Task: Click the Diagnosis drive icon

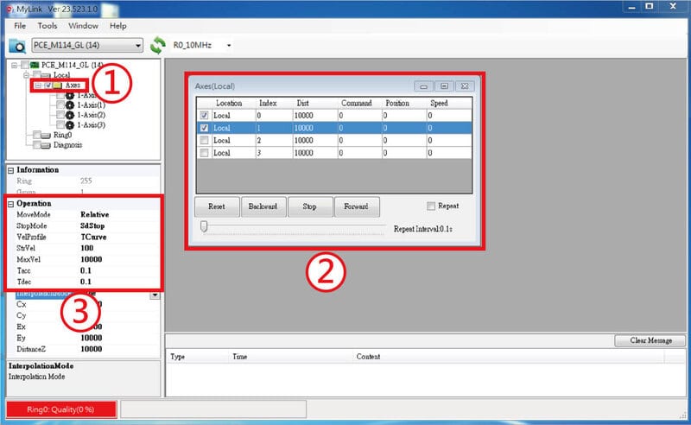Action: coord(46,145)
